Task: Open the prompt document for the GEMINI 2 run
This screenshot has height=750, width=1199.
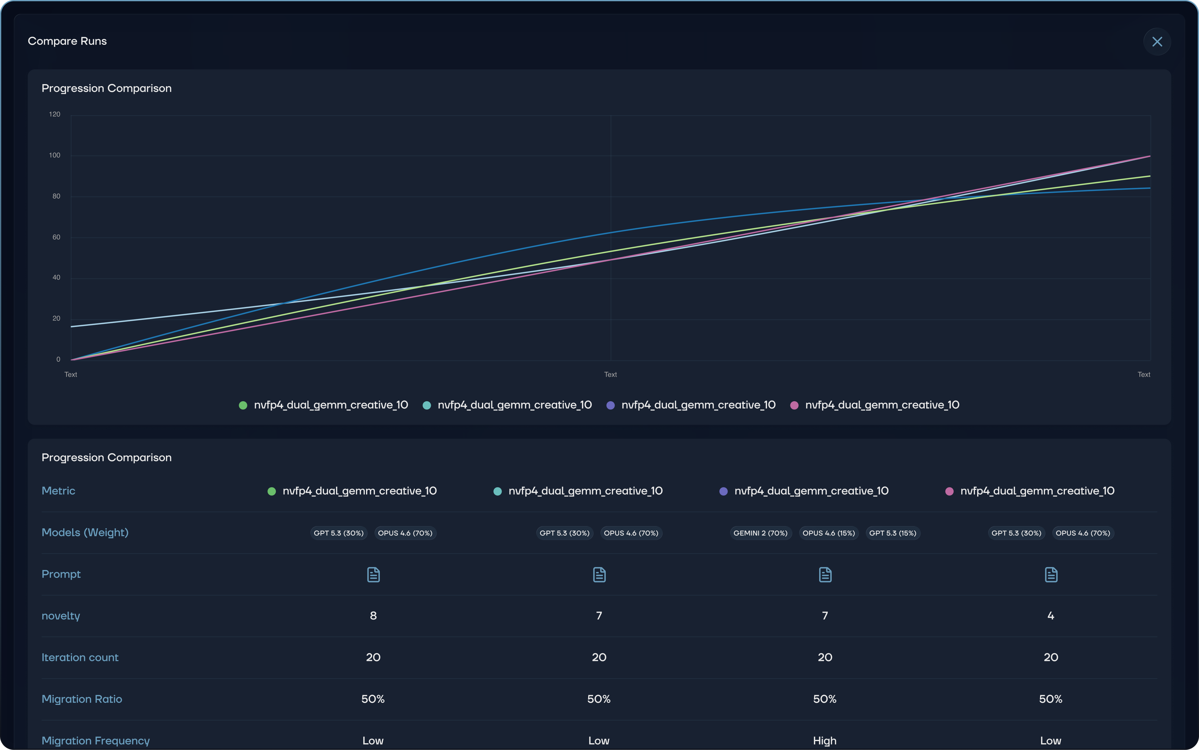Action: tap(824, 574)
